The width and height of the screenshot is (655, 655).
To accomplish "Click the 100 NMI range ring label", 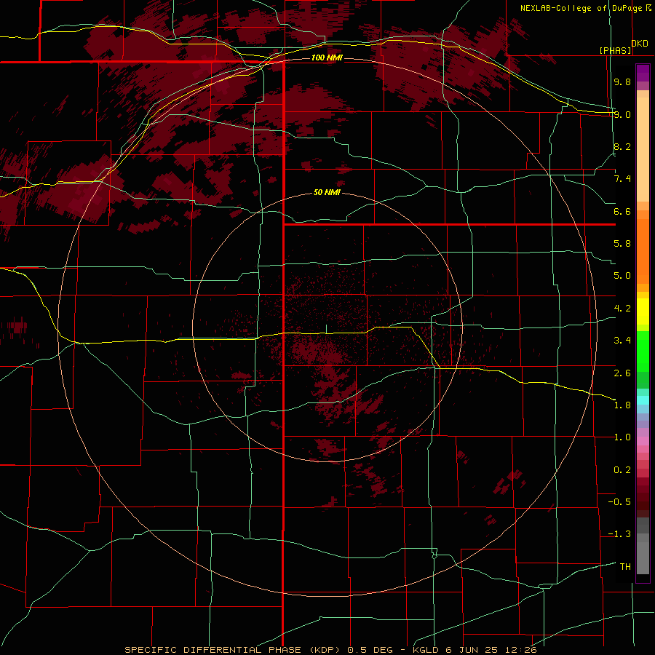I will tap(327, 57).
